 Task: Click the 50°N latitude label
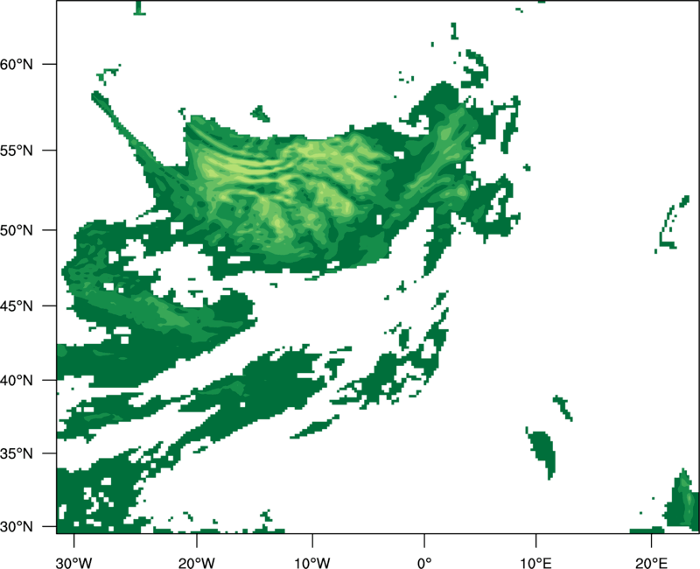[17, 230]
